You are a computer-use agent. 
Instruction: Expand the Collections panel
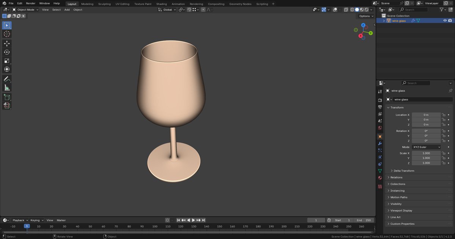coord(398,184)
